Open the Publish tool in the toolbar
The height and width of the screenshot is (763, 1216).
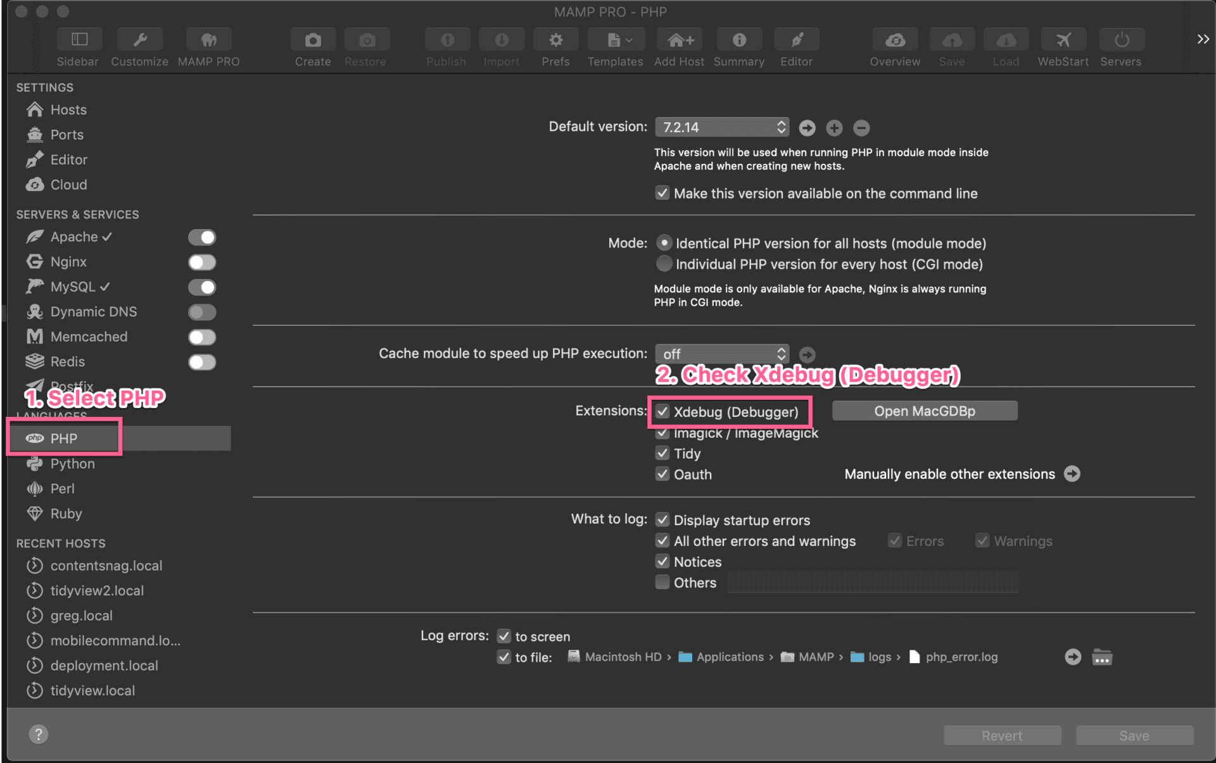[446, 39]
